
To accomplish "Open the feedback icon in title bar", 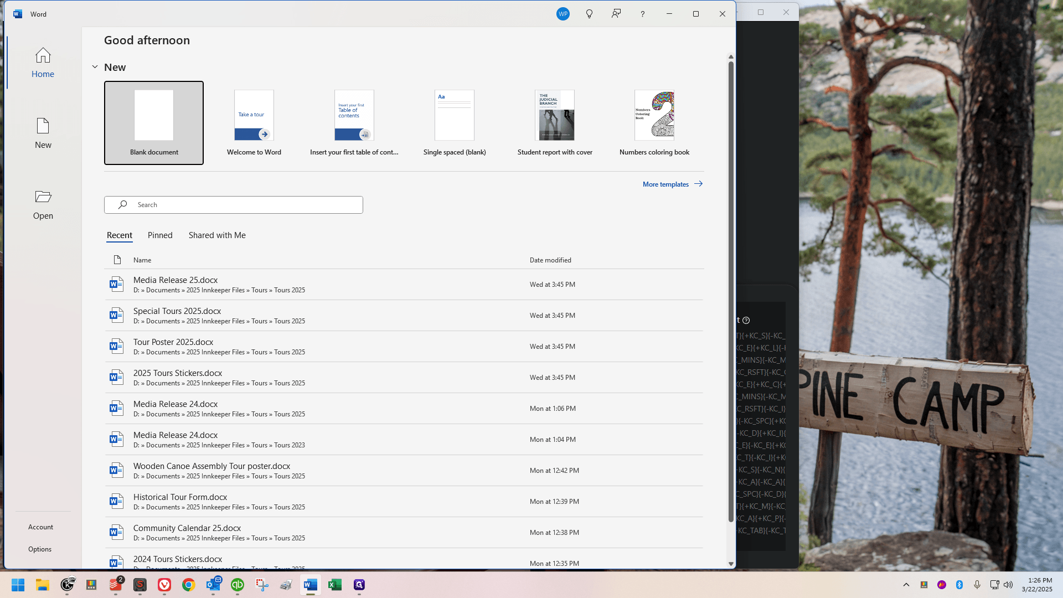I will 616,14.
